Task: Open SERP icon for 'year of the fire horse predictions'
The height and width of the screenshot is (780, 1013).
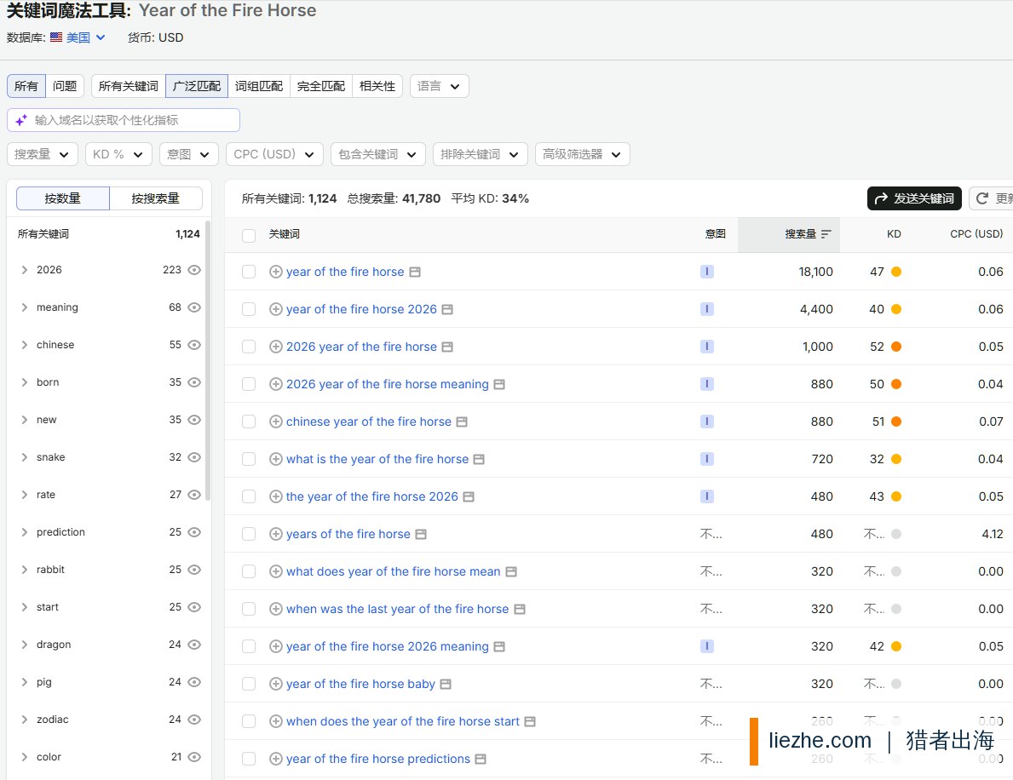Action: [481, 760]
